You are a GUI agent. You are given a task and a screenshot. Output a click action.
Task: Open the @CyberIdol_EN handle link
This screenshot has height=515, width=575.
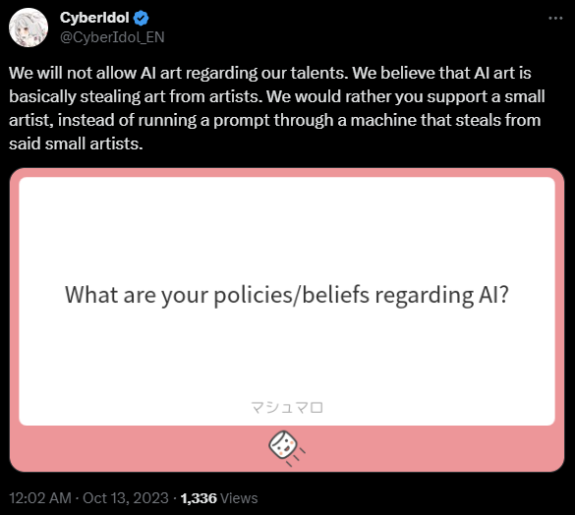click(x=112, y=37)
